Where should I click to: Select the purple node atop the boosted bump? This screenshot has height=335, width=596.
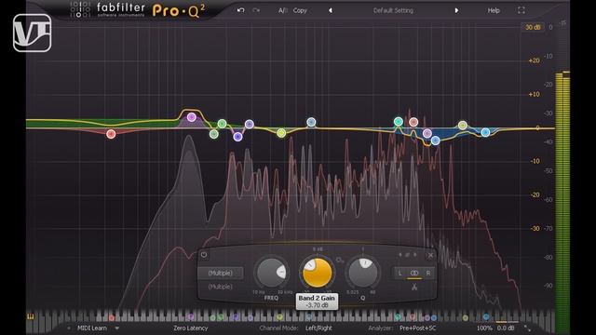tap(192, 117)
